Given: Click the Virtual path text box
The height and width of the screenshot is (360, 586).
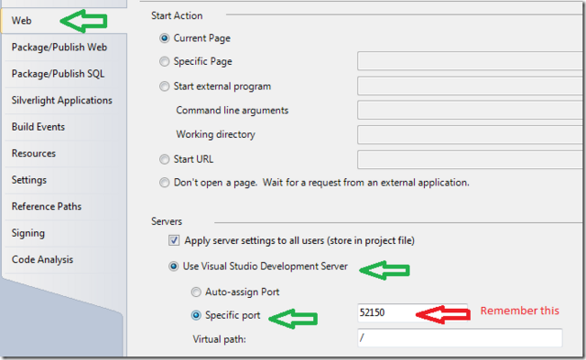Looking at the screenshot, I should point(460,338).
